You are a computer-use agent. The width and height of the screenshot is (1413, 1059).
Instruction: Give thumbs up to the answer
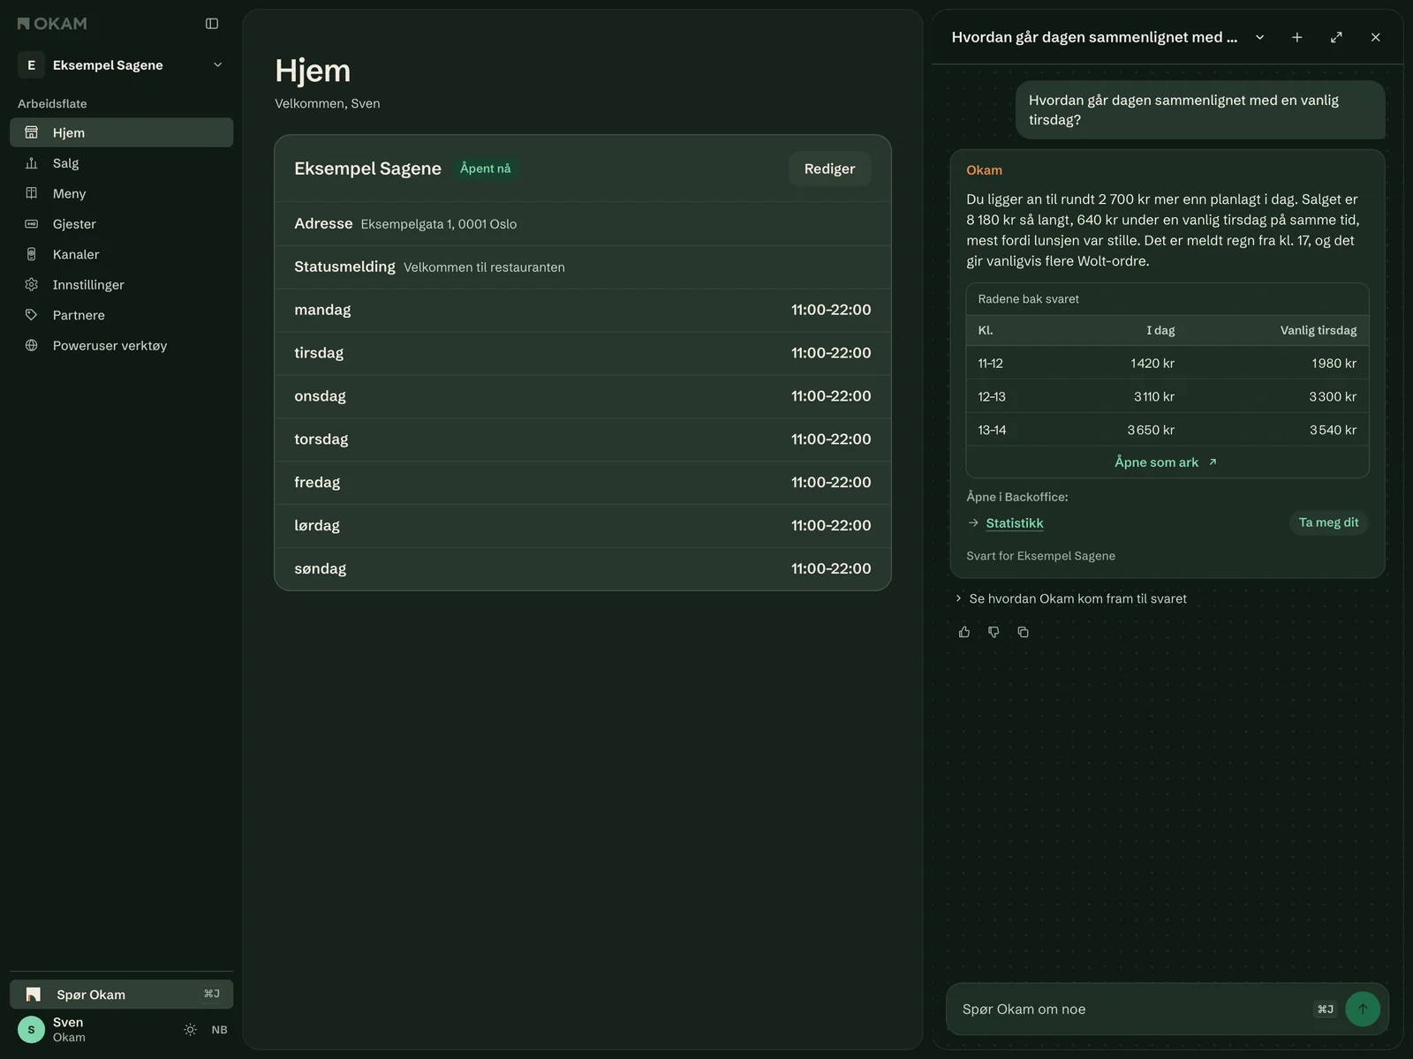[964, 632]
